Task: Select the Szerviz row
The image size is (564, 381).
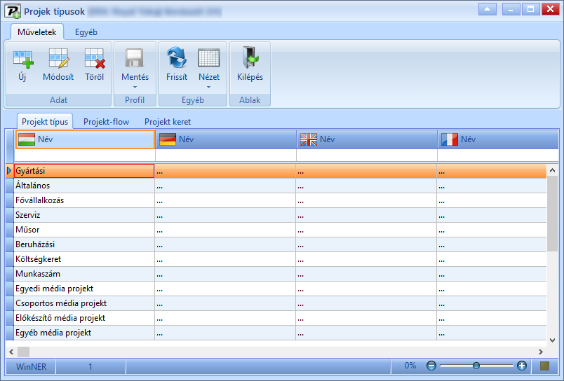Action: (276, 215)
